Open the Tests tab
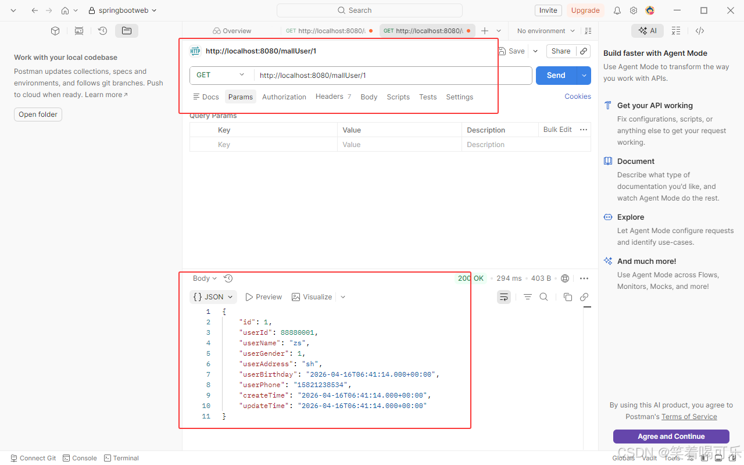Viewport: 744px width, 465px height. click(x=428, y=97)
